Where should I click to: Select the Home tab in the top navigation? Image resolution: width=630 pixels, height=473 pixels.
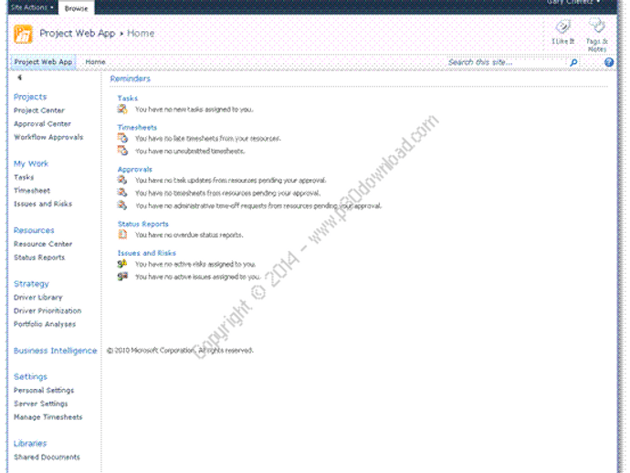(95, 62)
